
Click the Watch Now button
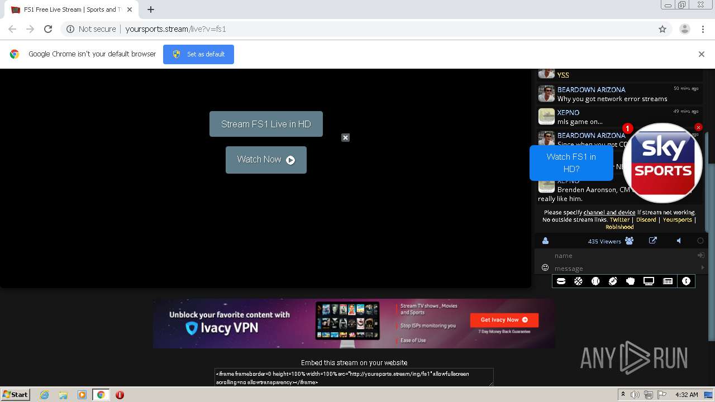point(266,160)
